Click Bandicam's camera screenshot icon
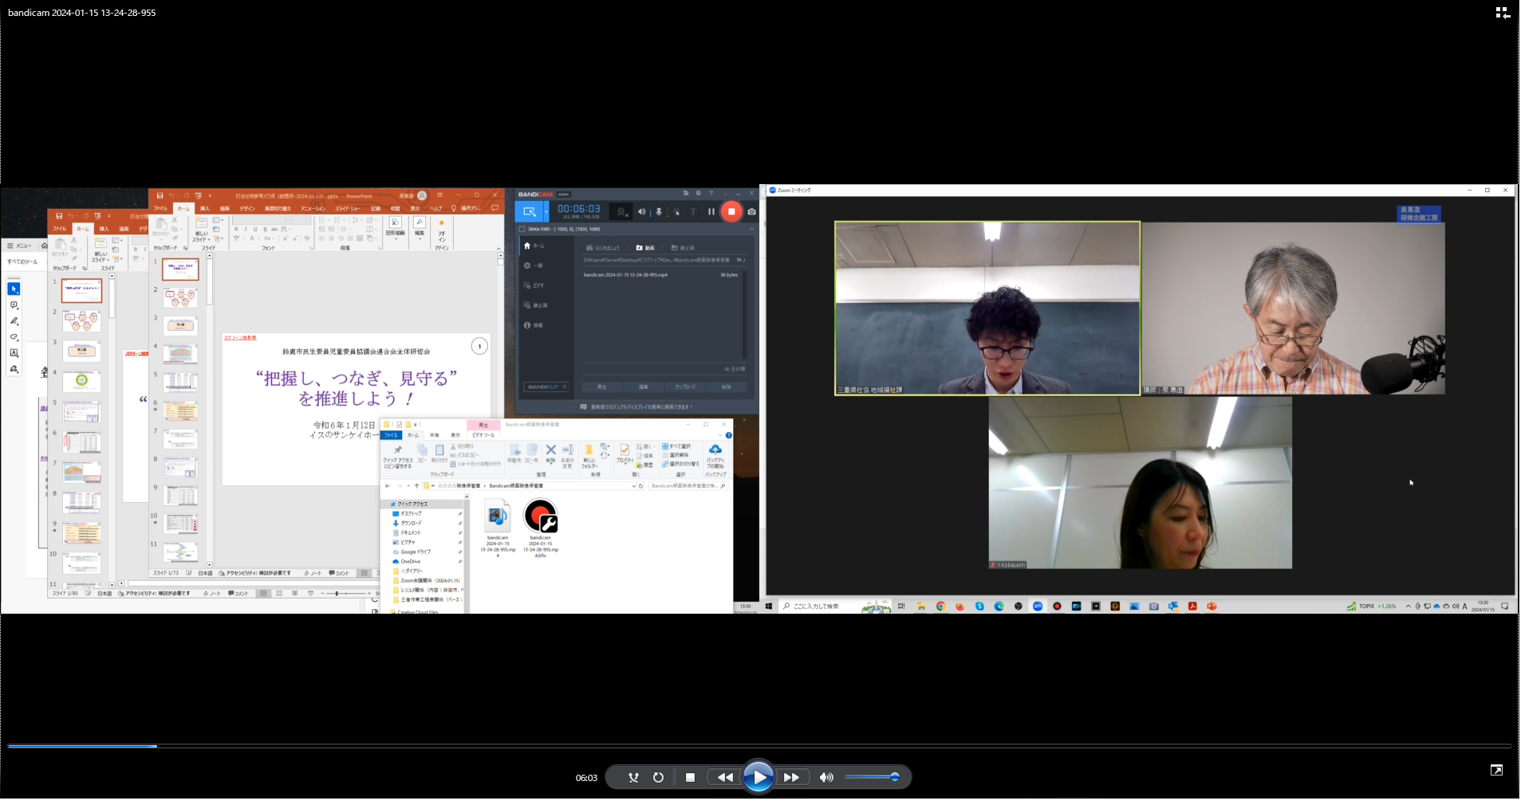This screenshot has height=801, width=1521. click(x=751, y=212)
